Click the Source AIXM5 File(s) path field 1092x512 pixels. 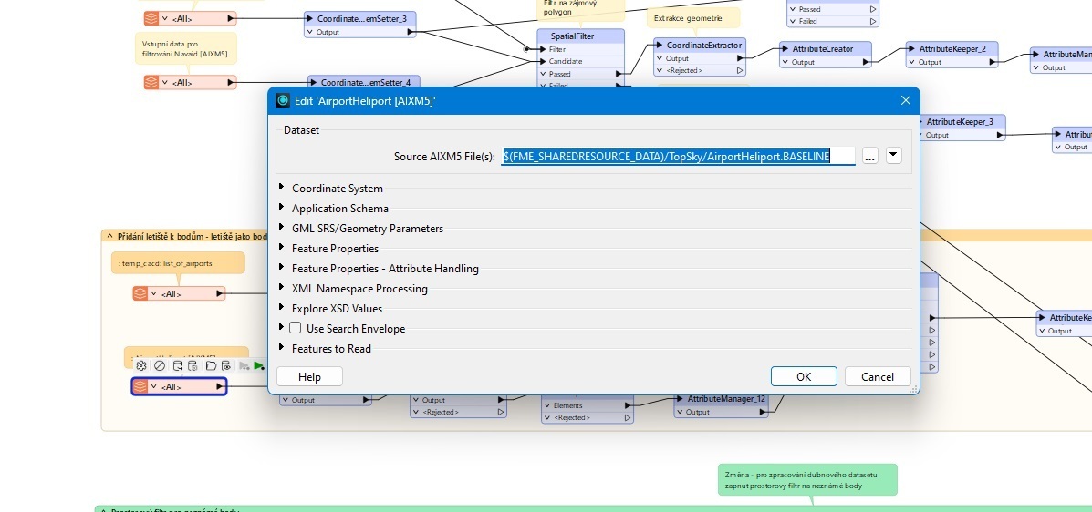679,156
